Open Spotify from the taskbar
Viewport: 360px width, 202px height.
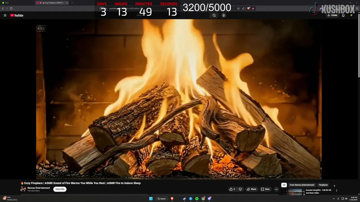pos(197,199)
